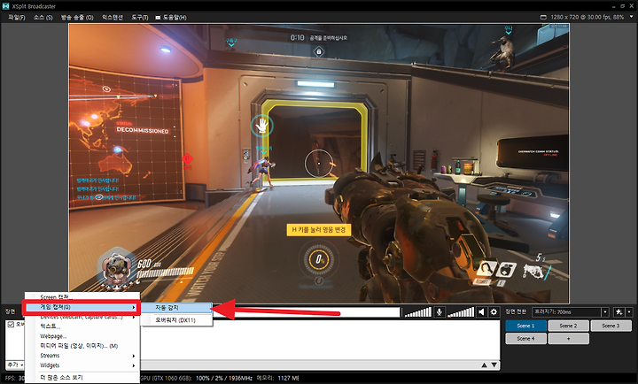Image resolution: width=638 pixels, height=384 pixels.
Task: Move the source down with the down arrow
Action: point(494,365)
